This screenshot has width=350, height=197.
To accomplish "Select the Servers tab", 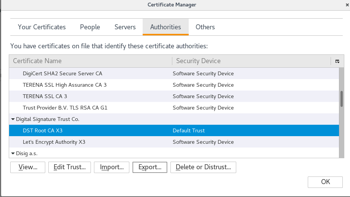I will click(125, 27).
